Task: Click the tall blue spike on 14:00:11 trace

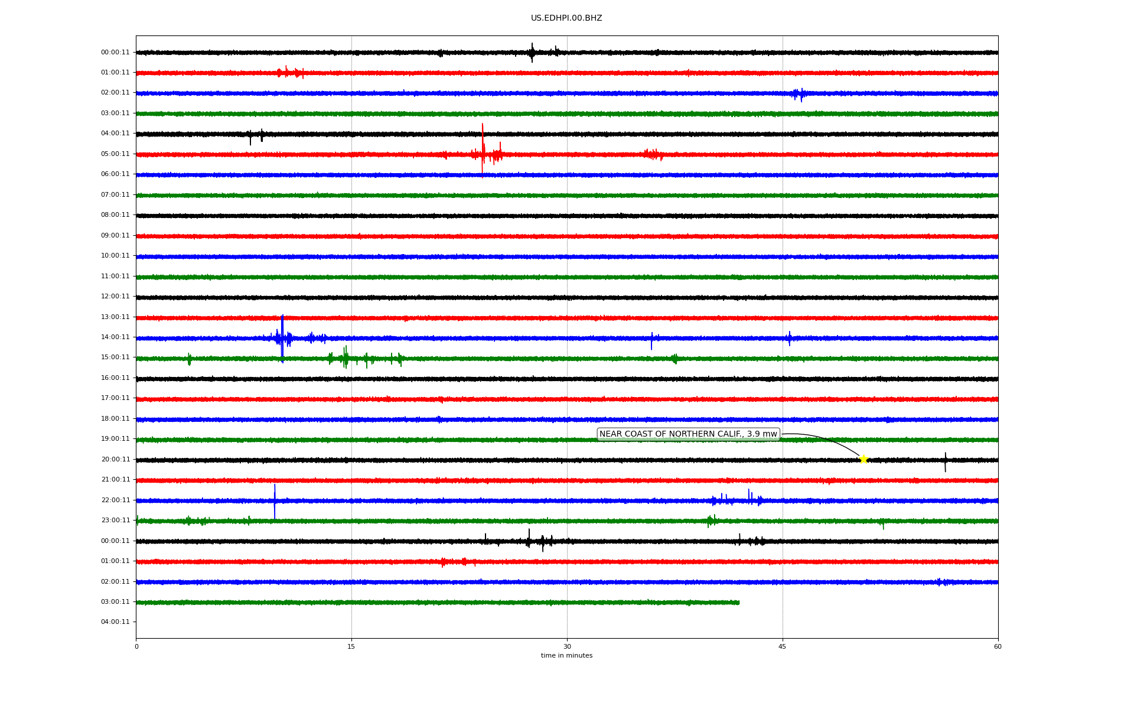Action: 282,338
